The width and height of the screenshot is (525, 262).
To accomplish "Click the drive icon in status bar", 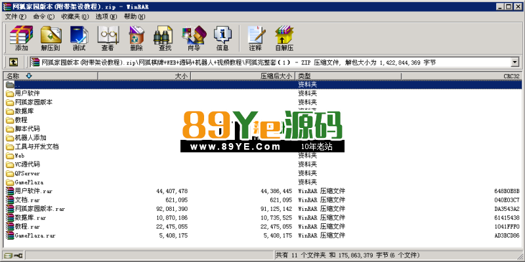I will [x=9, y=255].
